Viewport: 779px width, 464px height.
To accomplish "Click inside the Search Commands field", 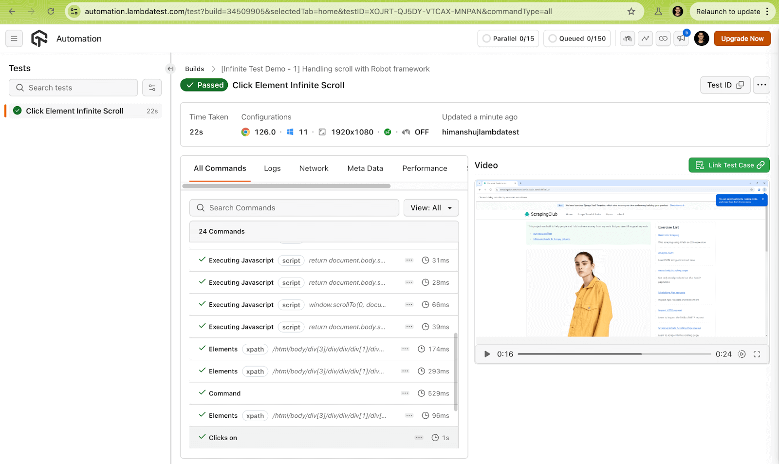I will [294, 207].
